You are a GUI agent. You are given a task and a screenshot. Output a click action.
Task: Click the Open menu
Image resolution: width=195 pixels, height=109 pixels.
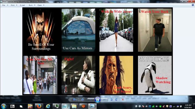[40, 5]
